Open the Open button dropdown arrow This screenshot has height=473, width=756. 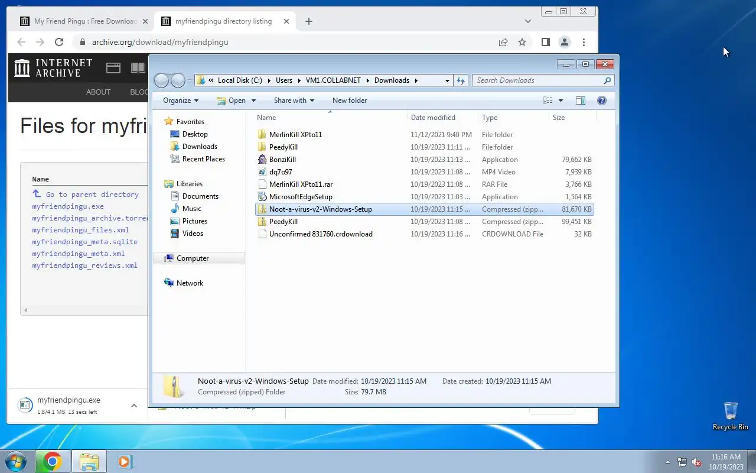pos(253,101)
